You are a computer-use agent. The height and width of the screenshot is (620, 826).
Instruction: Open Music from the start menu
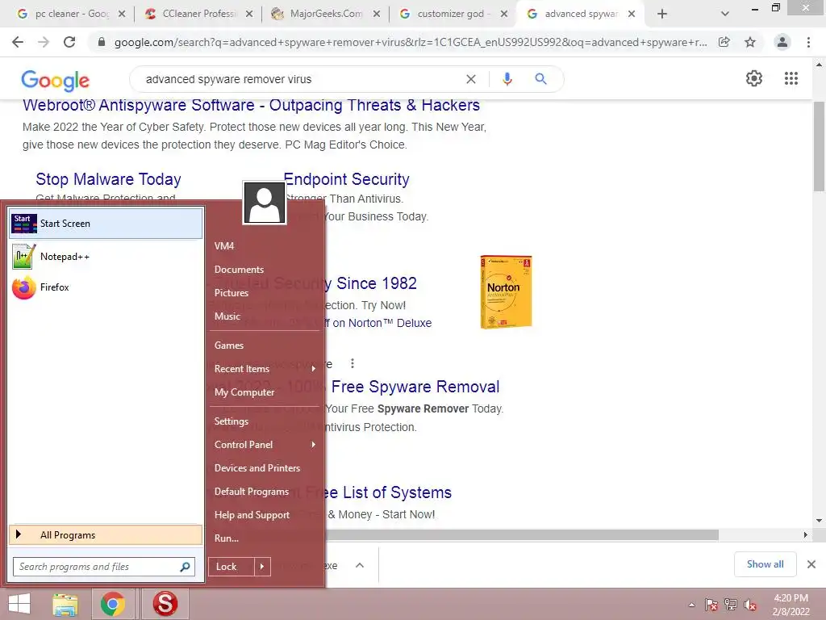[x=227, y=316]
